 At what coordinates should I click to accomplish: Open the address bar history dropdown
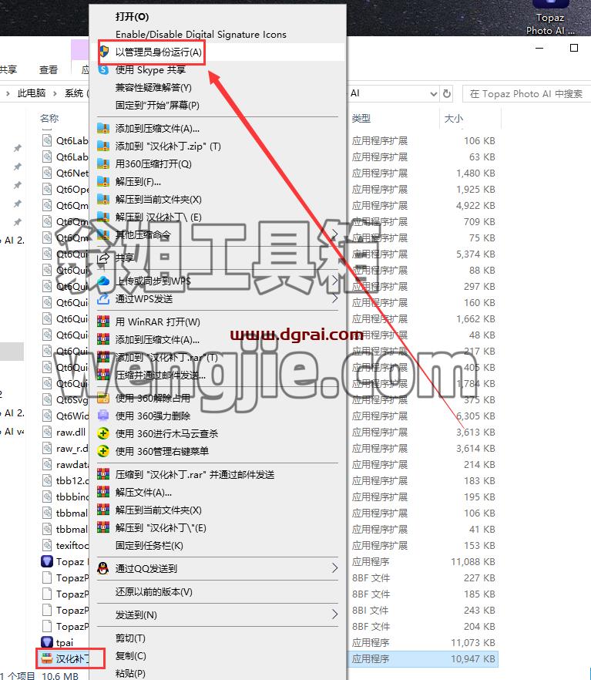coord(433,94)
